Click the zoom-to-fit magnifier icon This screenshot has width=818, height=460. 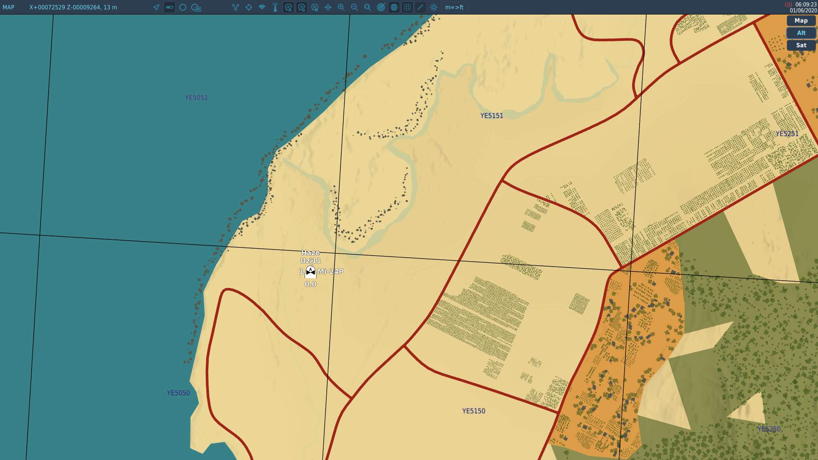(368, 7)
